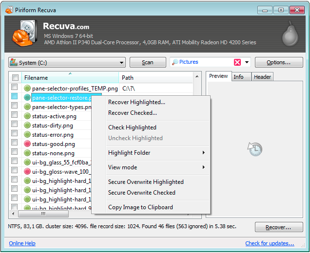Check the box for status-dirty.png

(14, 124)
